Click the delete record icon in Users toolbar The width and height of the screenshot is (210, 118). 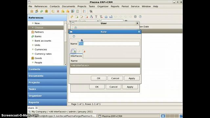(87, 17)
